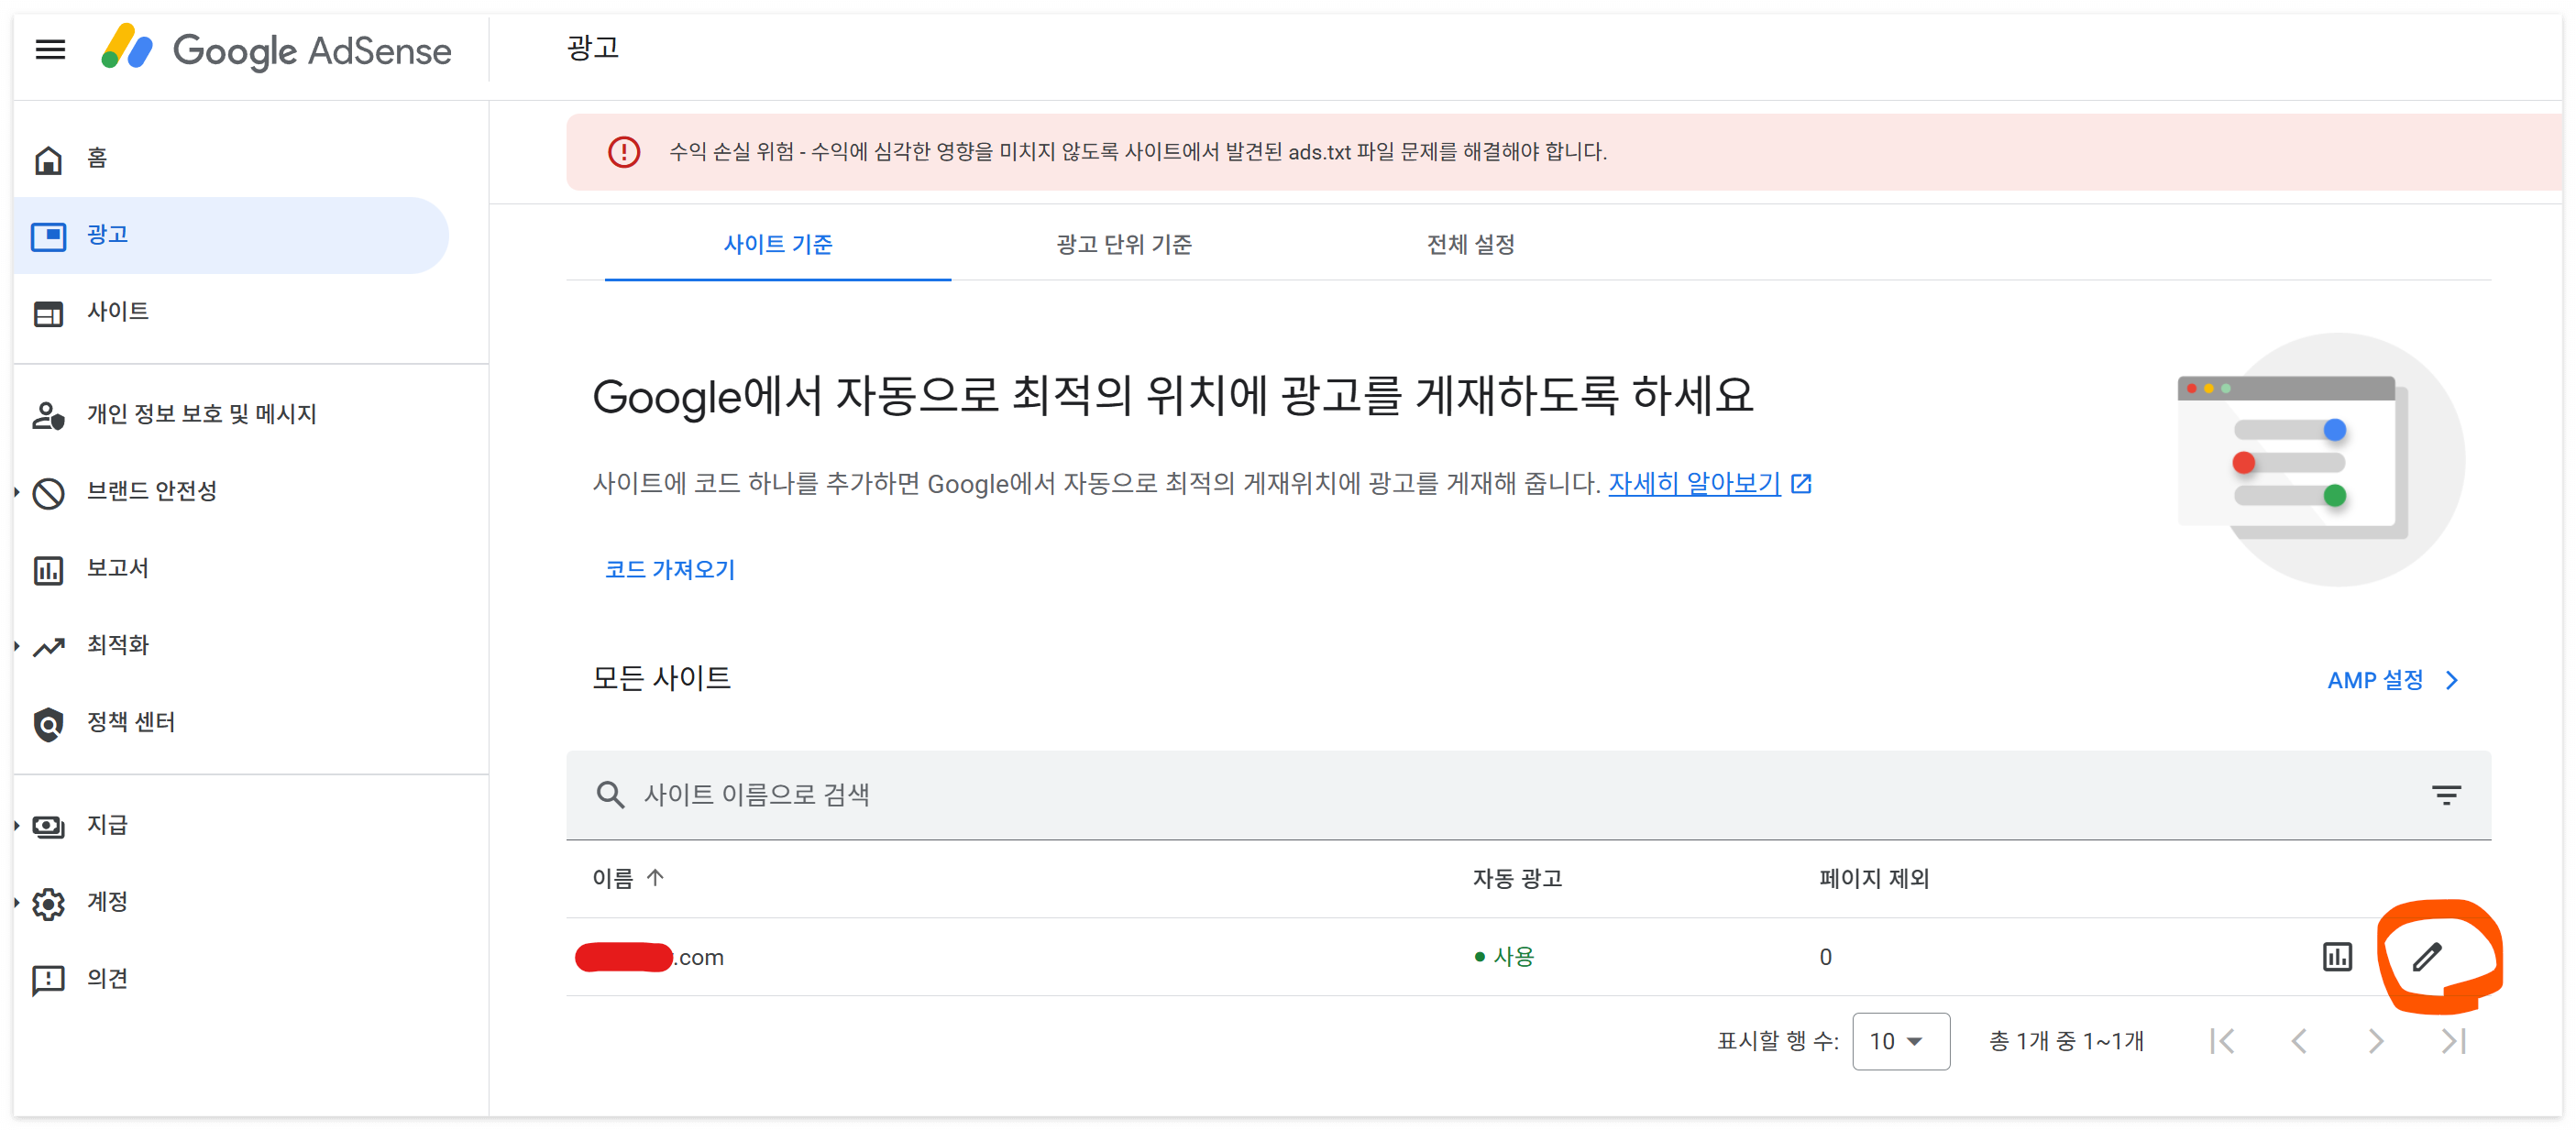2576x1130 pixels.
Task: Expand the 지급 (Payments) sidebar section
Action: pos(106,825)
